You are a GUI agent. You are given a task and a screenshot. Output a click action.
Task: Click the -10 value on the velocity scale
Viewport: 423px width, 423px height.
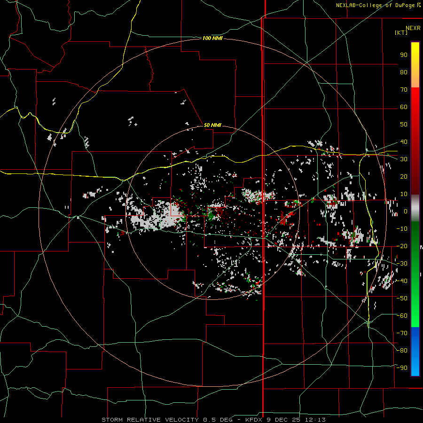click(x=402, y=229)
